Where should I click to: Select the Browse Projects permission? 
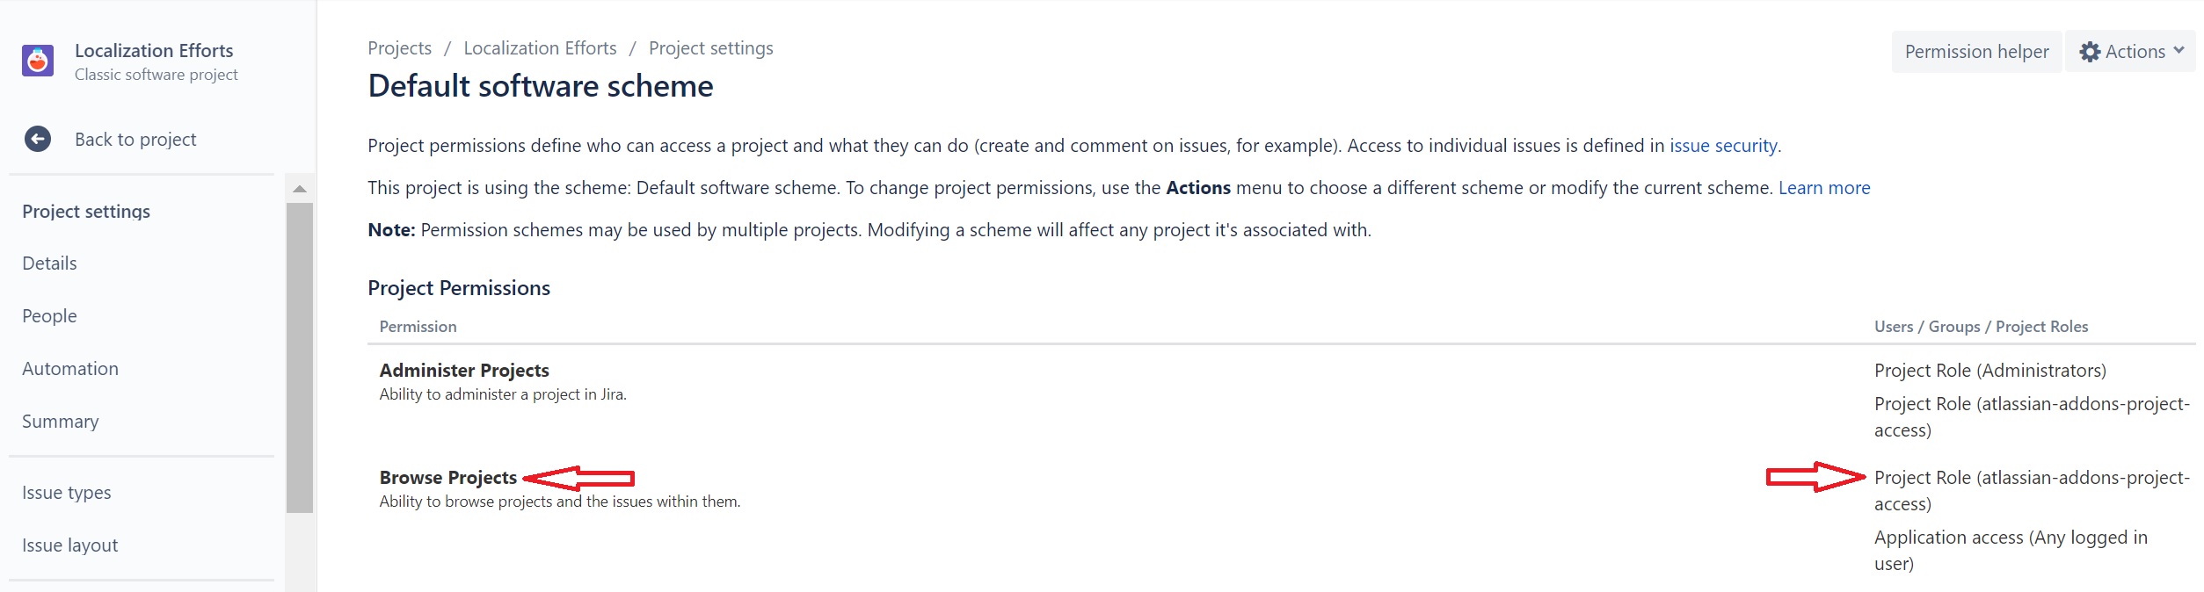pos(447,478)
